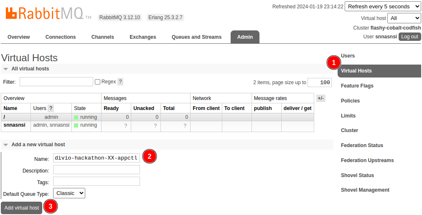The width and height of the screenshot is (422, 215).
Task: Click the Regex help question mark
Action: point(120,82)
